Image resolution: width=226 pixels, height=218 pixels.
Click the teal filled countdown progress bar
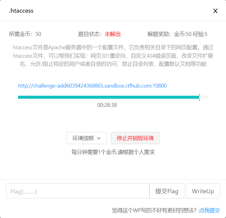(108, 97)
